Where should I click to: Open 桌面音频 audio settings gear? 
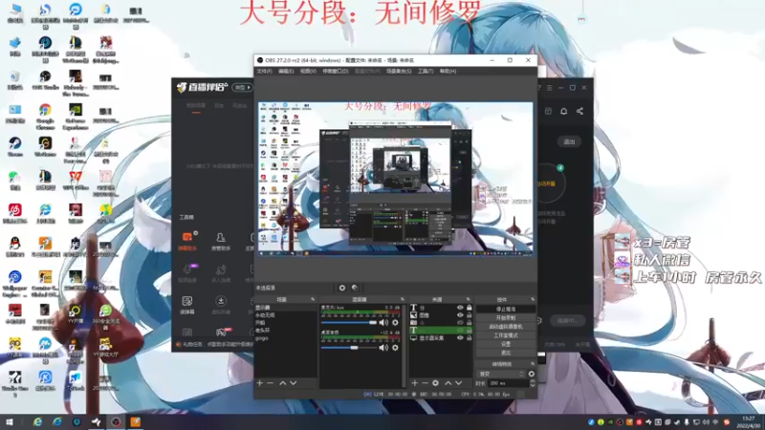tap(395, 348)
